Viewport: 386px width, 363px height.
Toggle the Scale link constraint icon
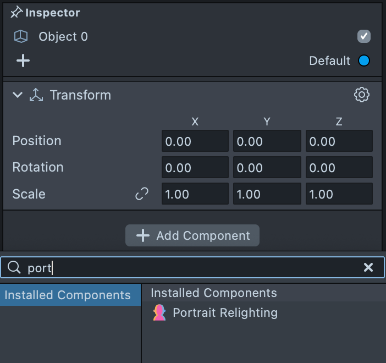point(142,194)
